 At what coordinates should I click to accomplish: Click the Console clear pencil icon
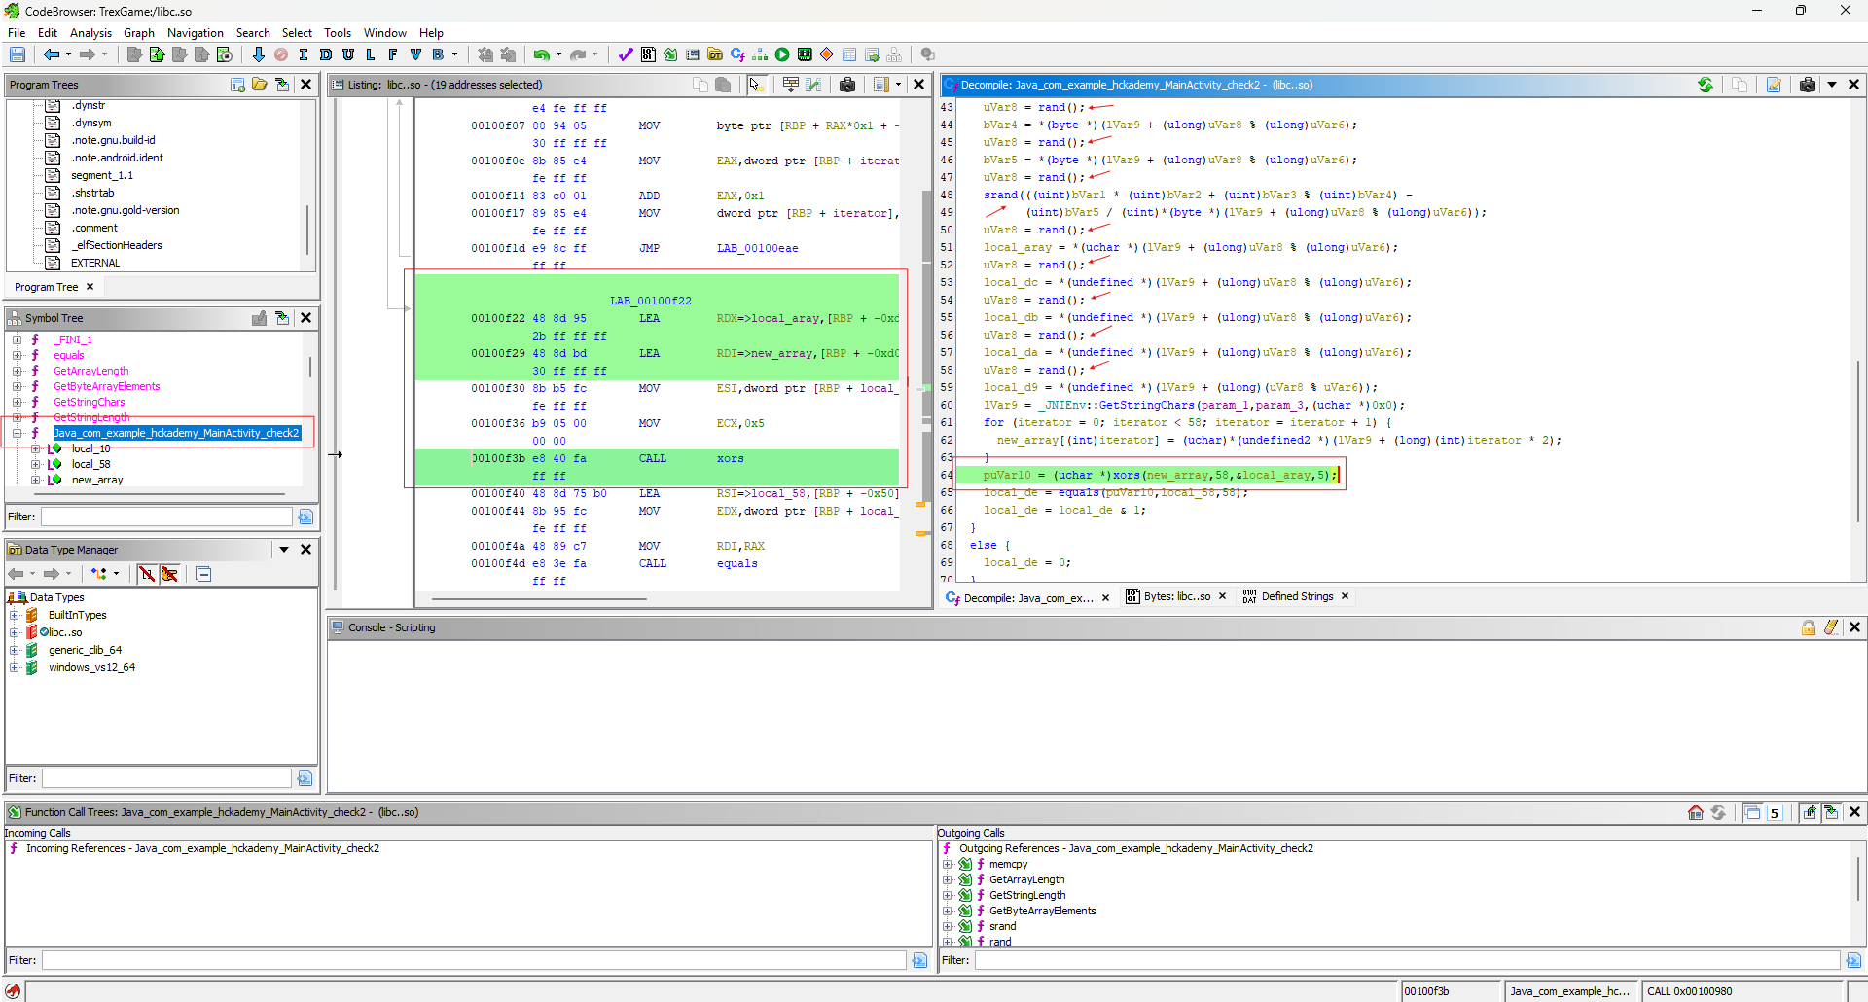[1831, 627]
